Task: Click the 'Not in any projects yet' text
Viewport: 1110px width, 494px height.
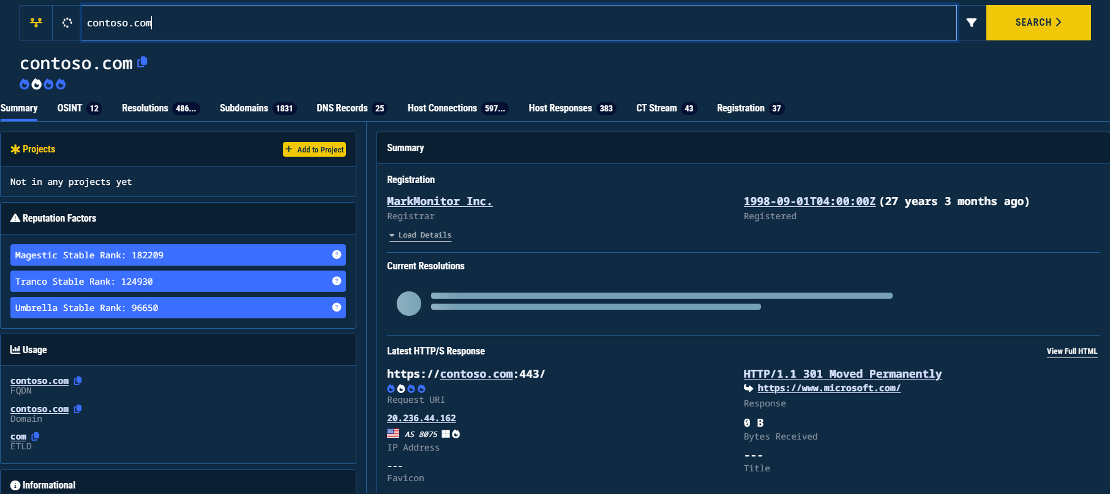Action: 71,182
